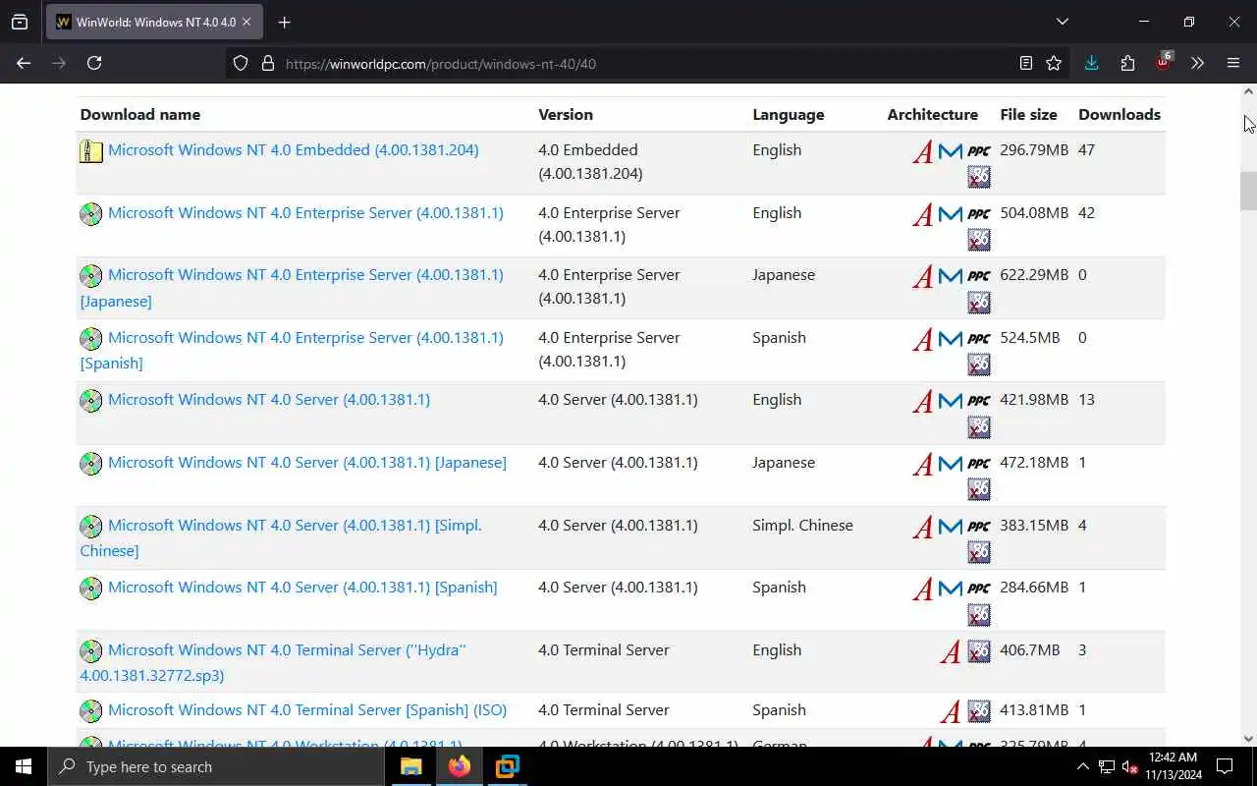Image resolution: width=1257 pixels, height=786 pixels.
Task: Open NT 4.0 Server (4.00.1381.1) English link
Action: [x=269, y=400]
